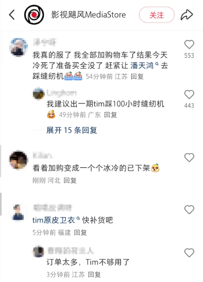Like the 已下架 comment from 河北
This screenshot has height=282, width=203.
(x=189, y=157)
